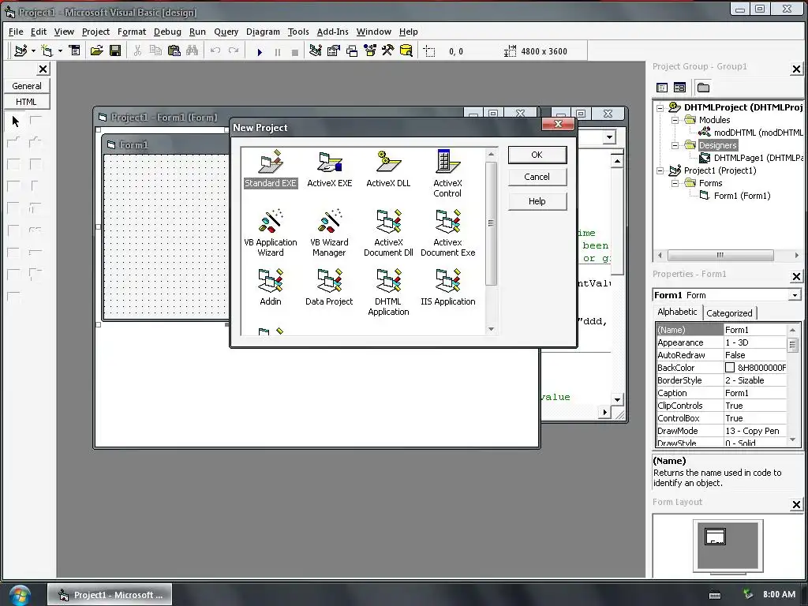
Task: Confirm New Project dialog with OK
Action: tap(537, 155)
